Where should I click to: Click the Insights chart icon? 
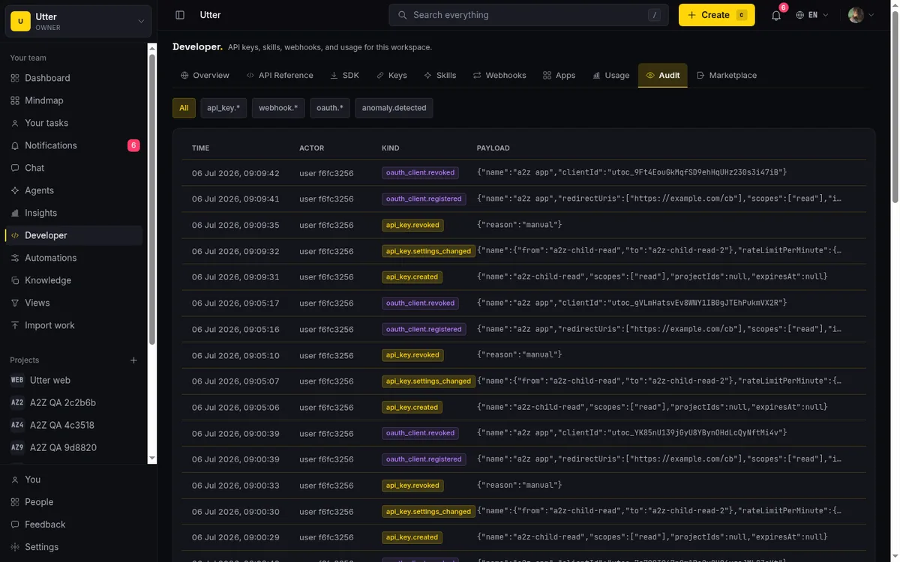pyautogui.click(x=15, y=213)
